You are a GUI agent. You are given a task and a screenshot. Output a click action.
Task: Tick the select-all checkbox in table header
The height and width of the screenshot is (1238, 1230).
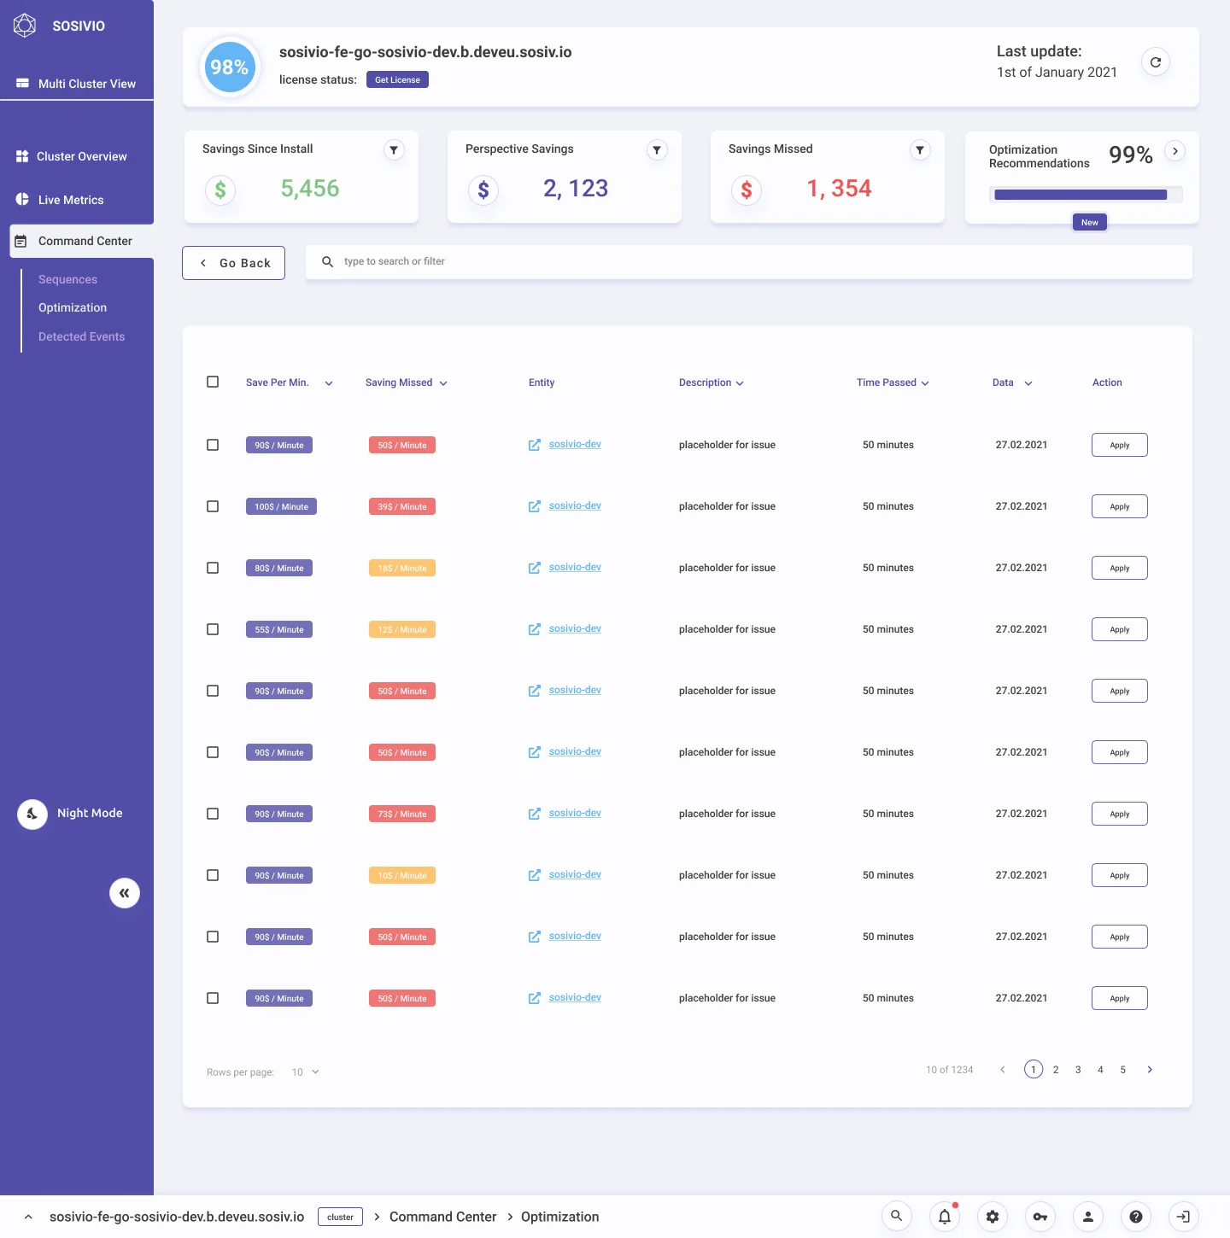point(213,382)
